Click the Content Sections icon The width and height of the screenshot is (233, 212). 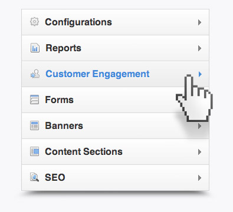click(34, 151)
